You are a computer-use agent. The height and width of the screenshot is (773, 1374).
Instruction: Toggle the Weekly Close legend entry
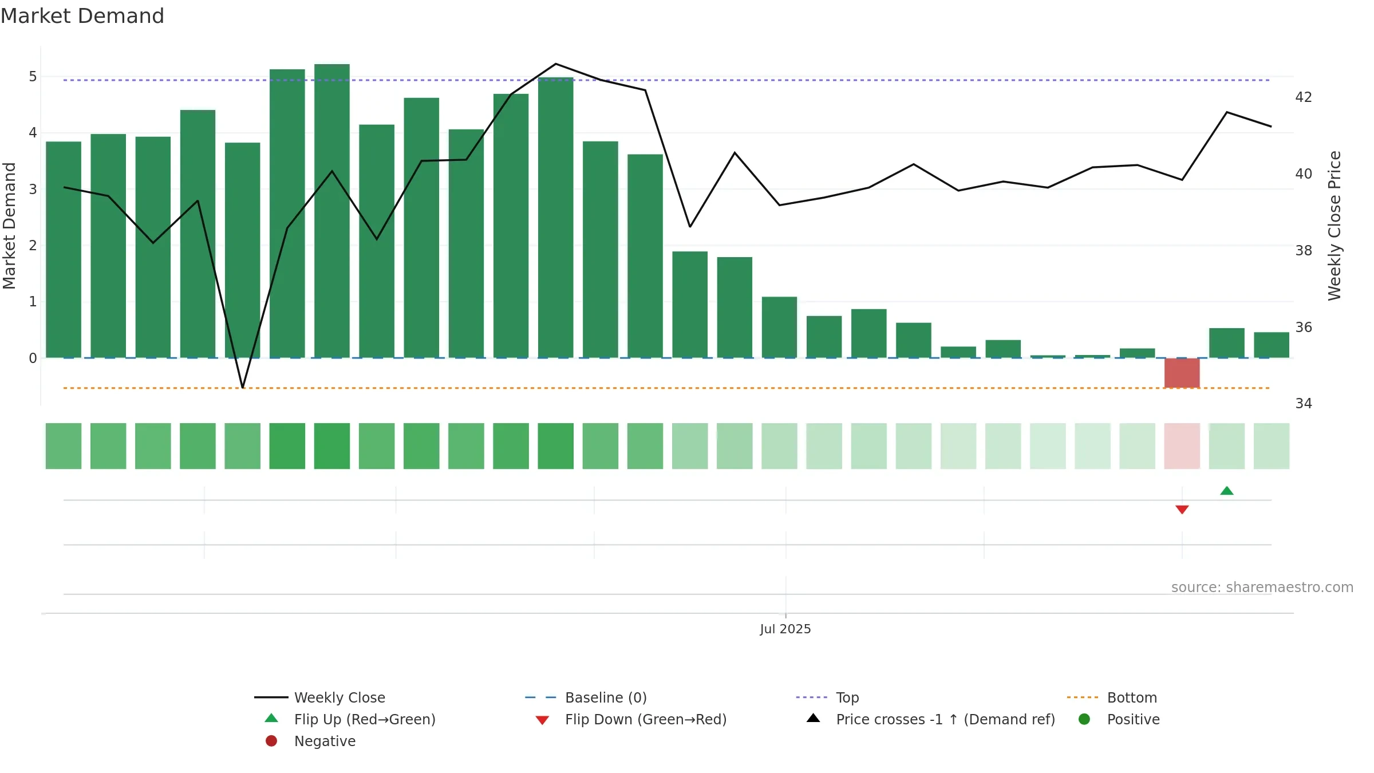coord(320,697)
